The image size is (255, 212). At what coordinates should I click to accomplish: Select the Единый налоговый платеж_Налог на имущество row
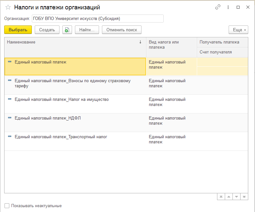(126, 104)
